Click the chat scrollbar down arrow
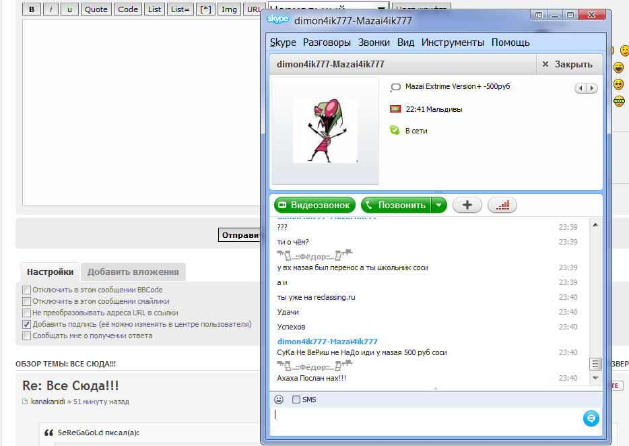 point(595,378)
